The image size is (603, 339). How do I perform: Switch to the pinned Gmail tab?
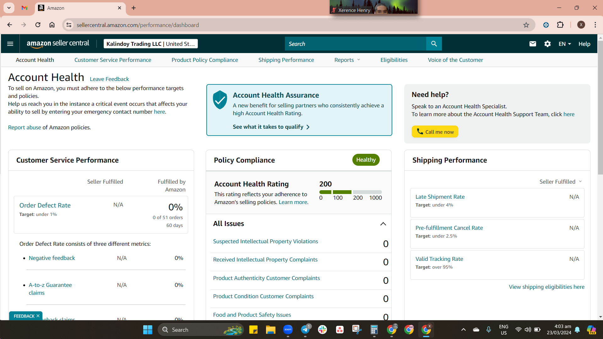pos(24,8)
